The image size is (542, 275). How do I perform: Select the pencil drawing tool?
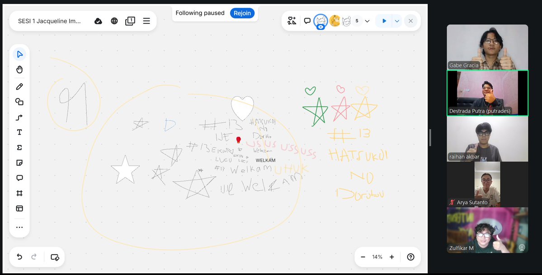click(x=19, y=86)
